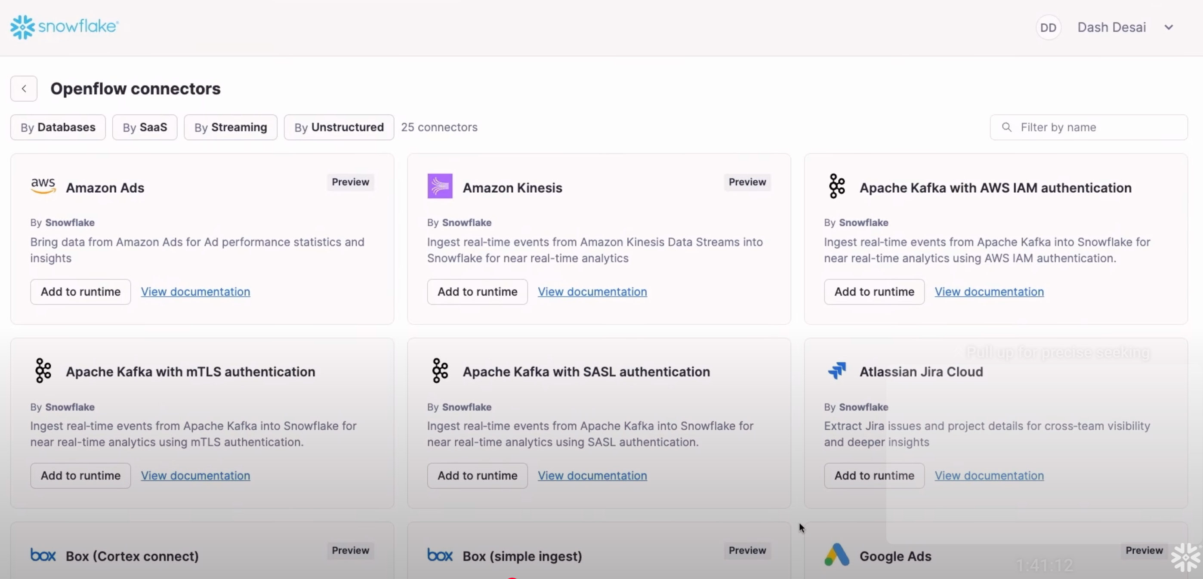Select the Google Ads title
Viewport: 1203px width, 579px height.
tap(895, 556)
